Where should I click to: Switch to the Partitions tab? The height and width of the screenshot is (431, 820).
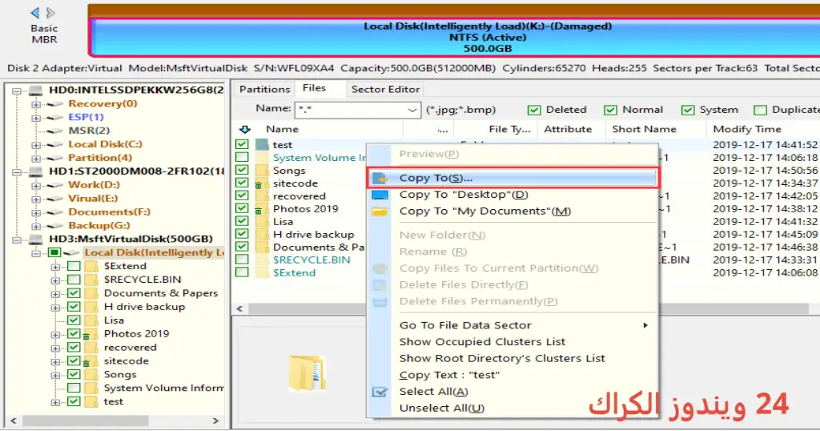click(264, 90)
